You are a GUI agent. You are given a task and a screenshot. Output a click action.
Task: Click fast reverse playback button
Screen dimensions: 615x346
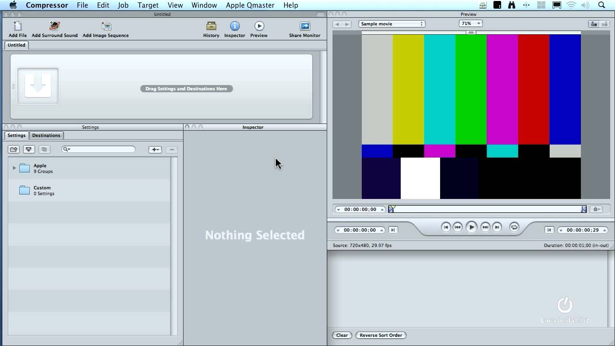[x=458, y=227]
